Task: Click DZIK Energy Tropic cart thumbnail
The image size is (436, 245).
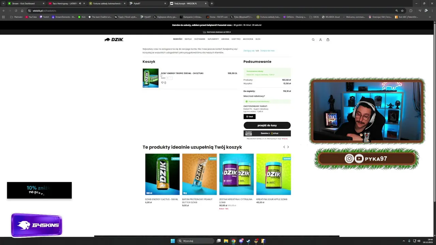Action: [151, 78]
